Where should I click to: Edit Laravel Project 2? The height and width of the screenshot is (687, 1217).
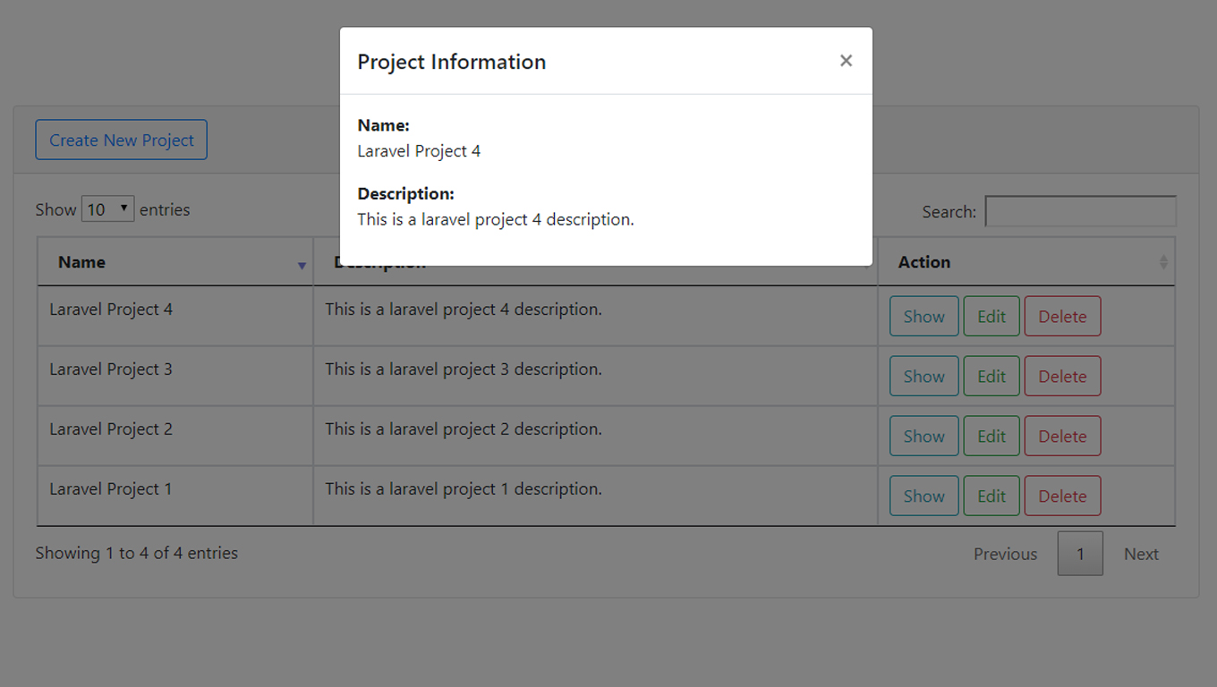pos(991,437)
